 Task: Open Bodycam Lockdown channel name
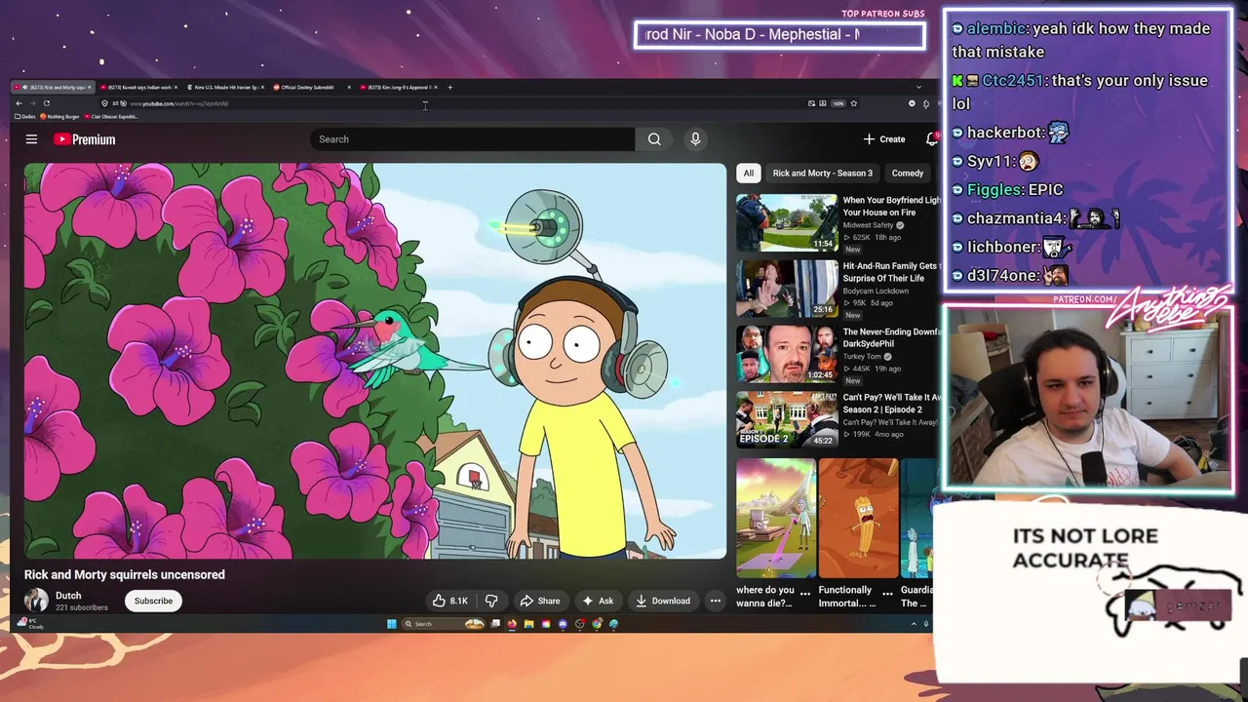[876, 291]
